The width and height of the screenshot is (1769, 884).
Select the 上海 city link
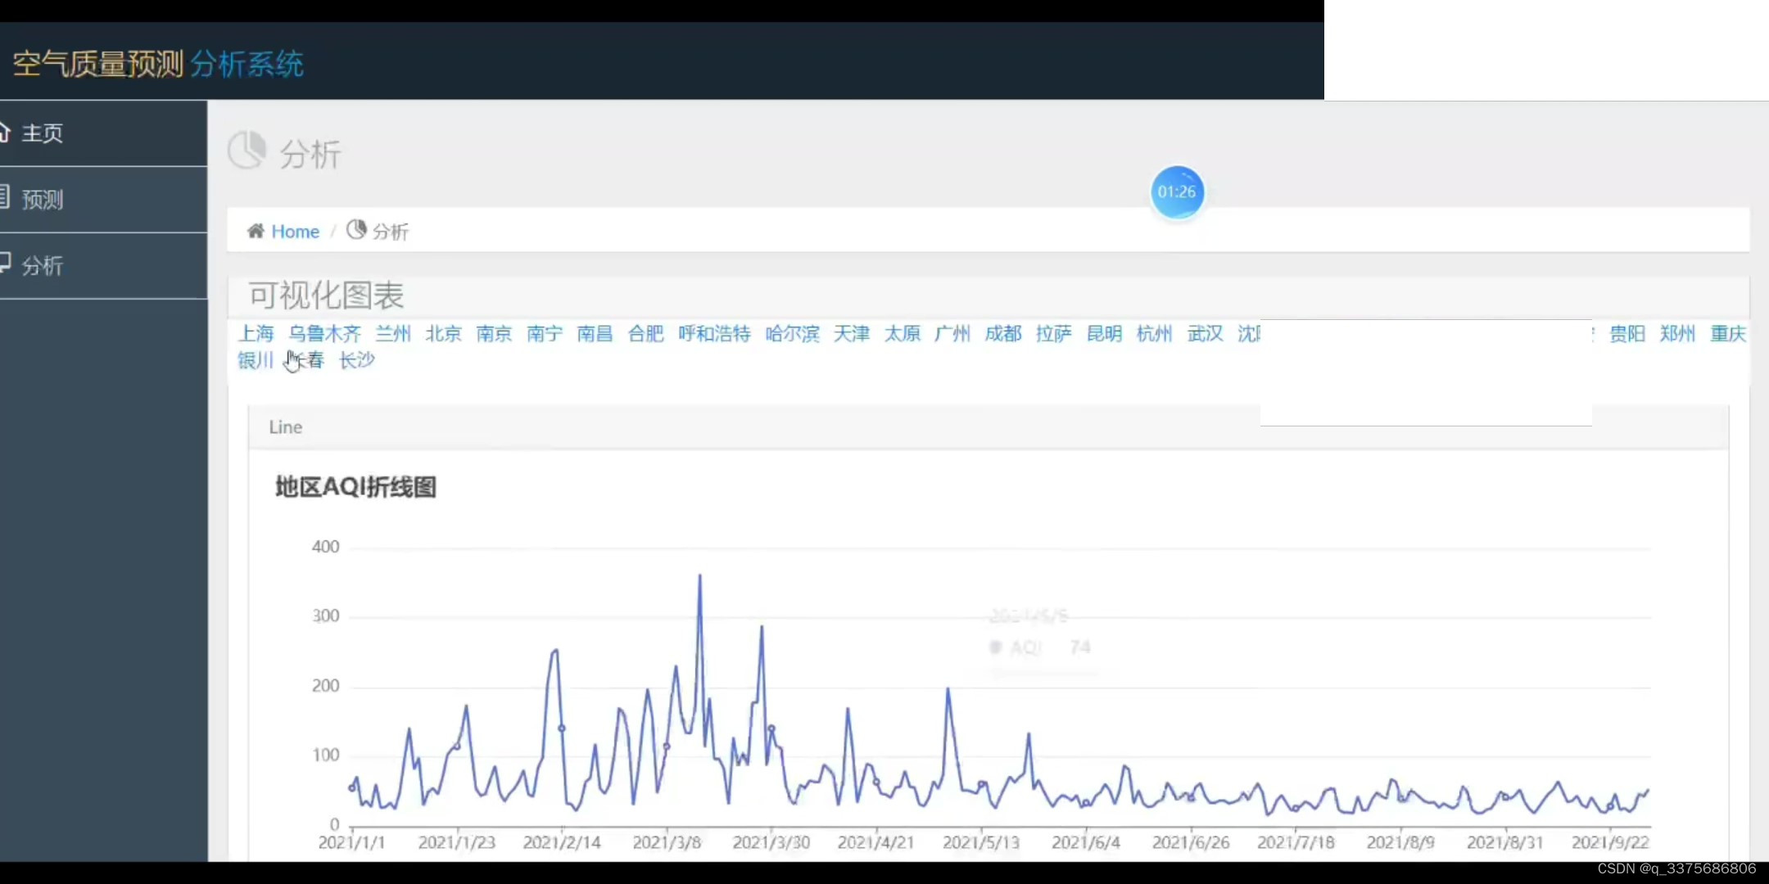coord(256,333)
